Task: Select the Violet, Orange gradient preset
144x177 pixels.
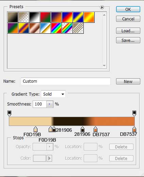Action: [56, 17]
